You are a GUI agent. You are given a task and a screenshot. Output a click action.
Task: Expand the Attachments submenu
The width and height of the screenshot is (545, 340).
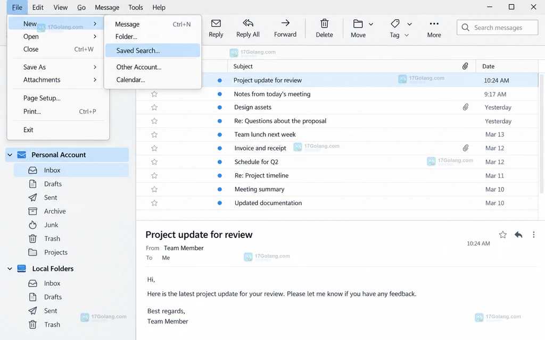click(59, 80)
